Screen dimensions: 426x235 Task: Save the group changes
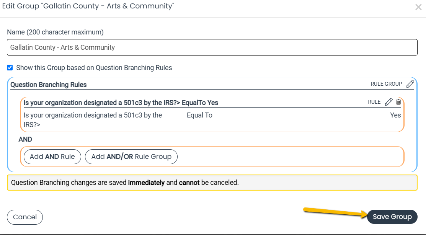point(392,217)
